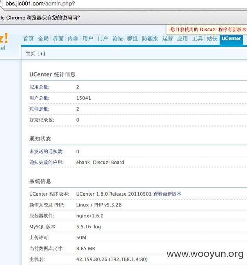Click the 通知失败的应用 link
This screenshot has height=265, width=247.
47,163
